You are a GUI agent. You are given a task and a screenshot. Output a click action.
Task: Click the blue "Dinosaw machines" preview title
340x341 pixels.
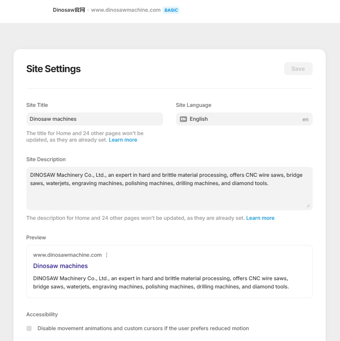click(x=60, y=266)
